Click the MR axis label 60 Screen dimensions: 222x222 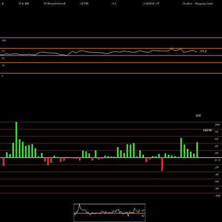[x=217, y=139]
